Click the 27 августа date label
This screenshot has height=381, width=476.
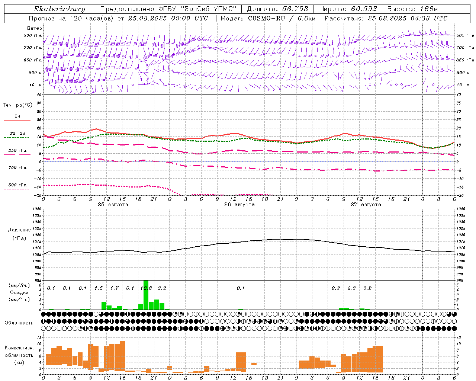point(366,205)
